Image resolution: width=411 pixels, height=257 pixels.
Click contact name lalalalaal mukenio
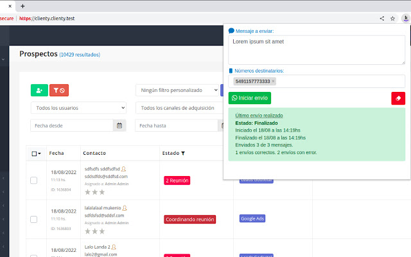103,208
